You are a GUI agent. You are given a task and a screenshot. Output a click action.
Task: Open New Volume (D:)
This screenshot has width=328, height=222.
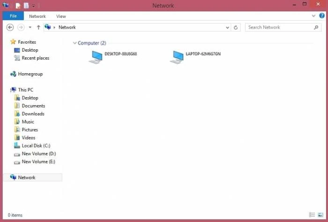[x=39, y=153]
